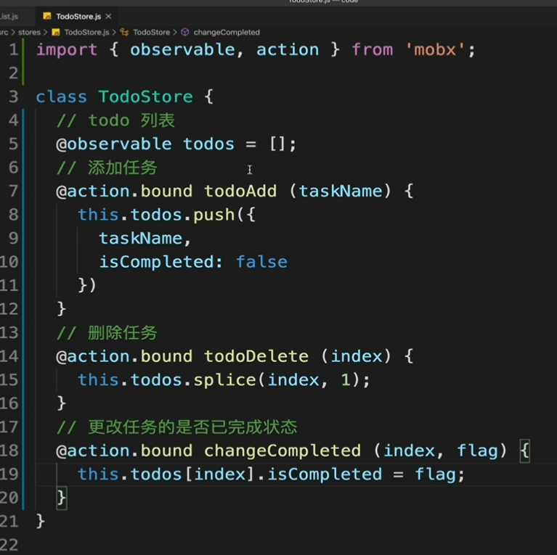This screenshot has height=555, width=557.
Task: Click the 'TodoStore' class name on line 3
Action: tap(146, 97)
